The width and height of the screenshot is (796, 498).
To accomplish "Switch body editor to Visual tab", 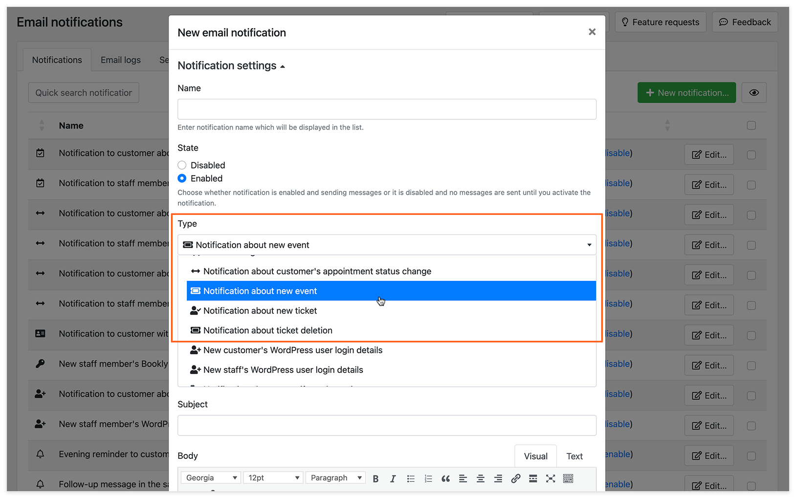I will 535,456.
